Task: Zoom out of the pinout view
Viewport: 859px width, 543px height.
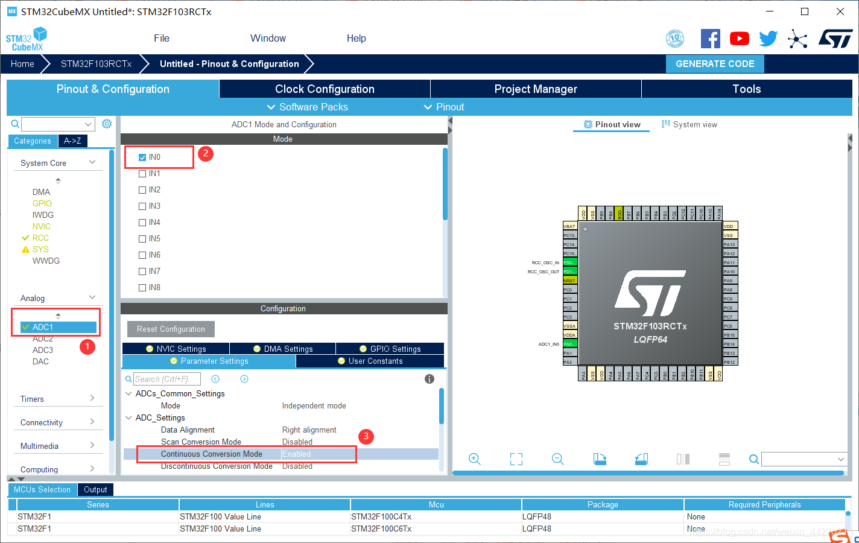Action: click(558, 459)
